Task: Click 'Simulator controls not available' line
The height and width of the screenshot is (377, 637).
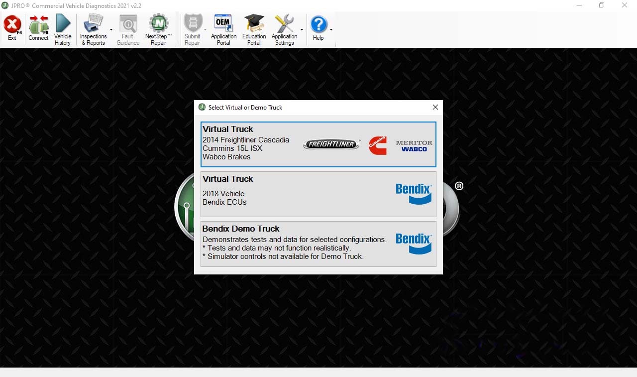Action: (283, 256)
